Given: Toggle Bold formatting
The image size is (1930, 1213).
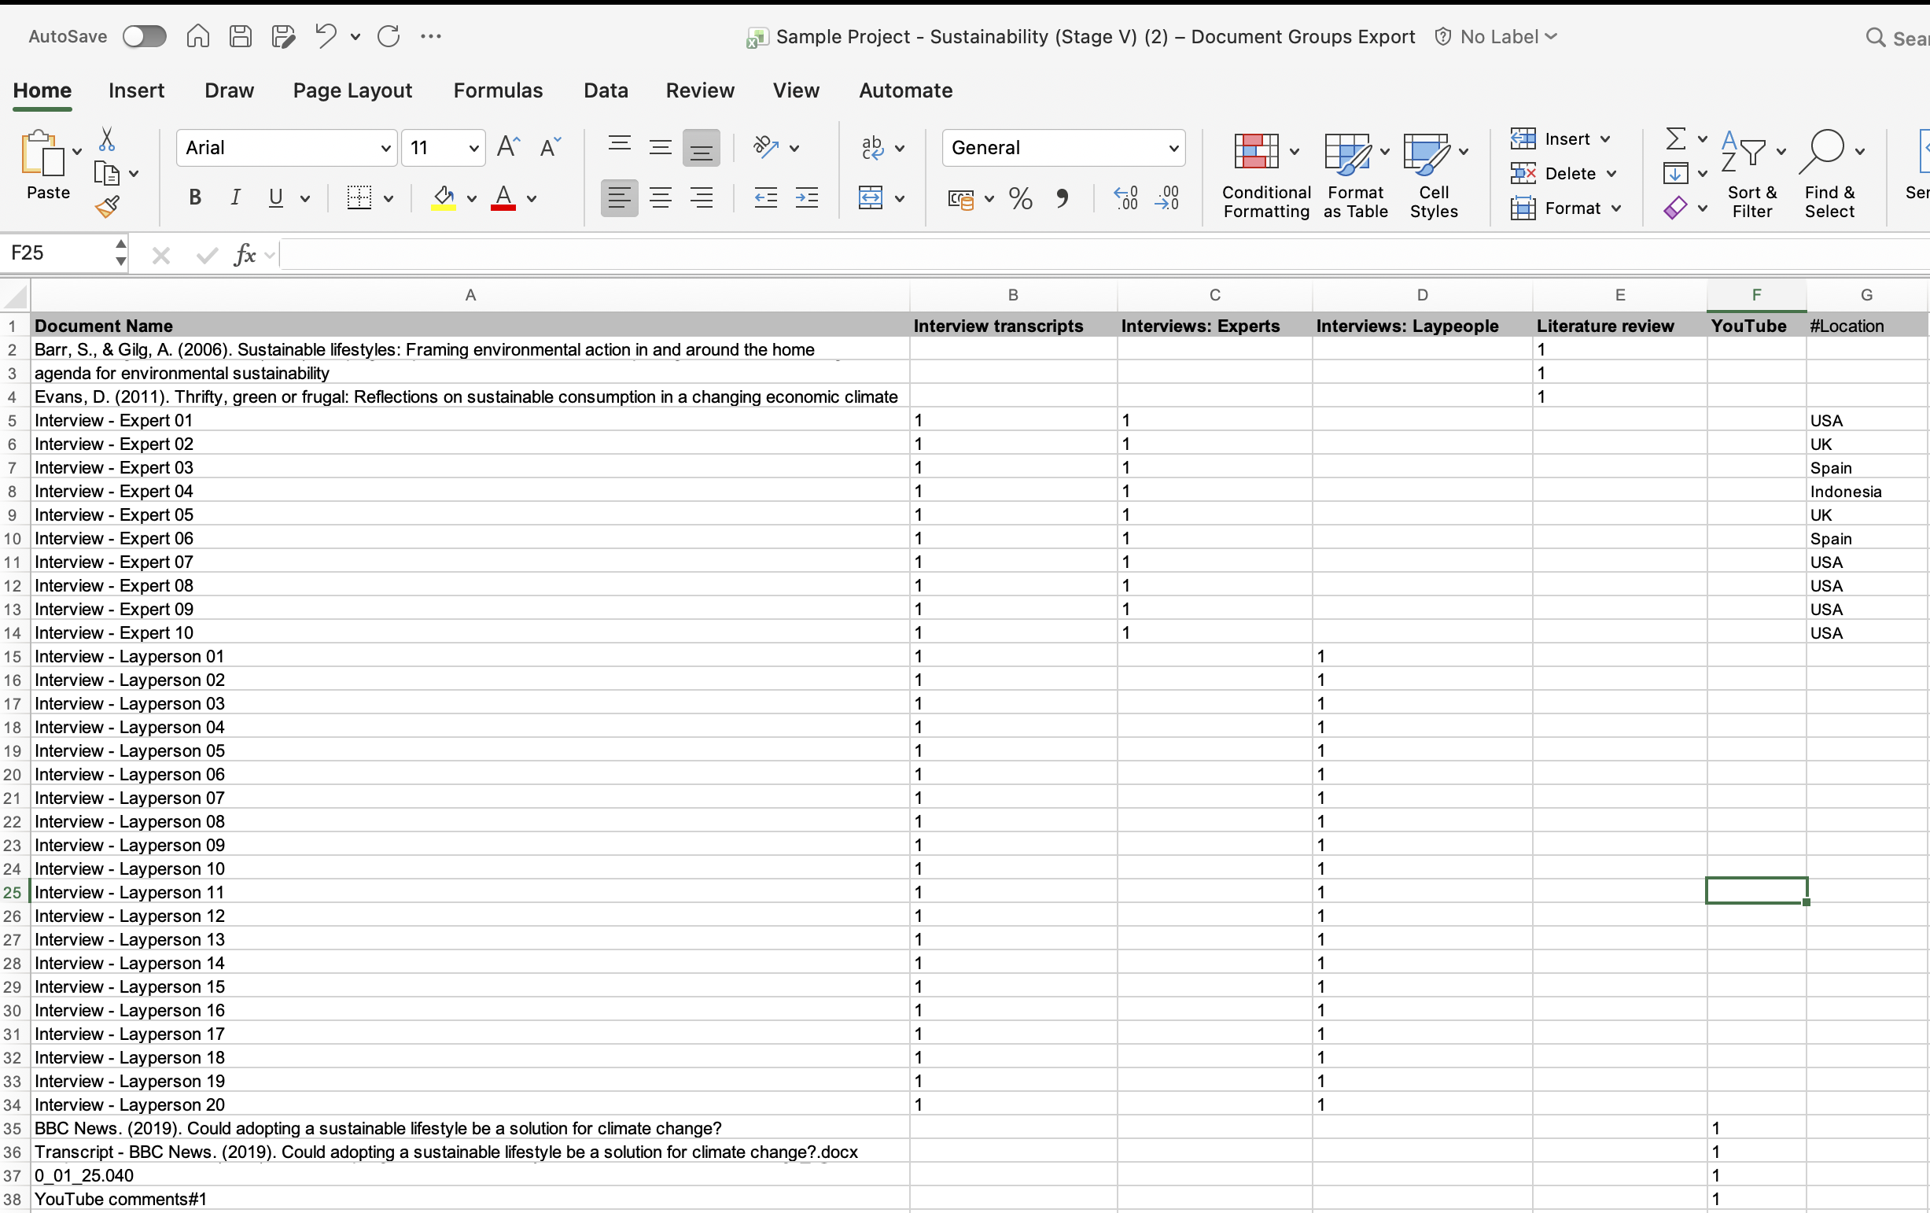Looking at the screenshot, I should (x=195, y=198).
